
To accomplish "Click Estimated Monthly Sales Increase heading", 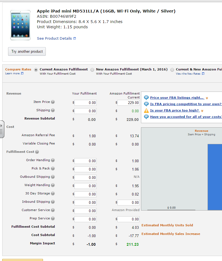I will coord(171,234).
